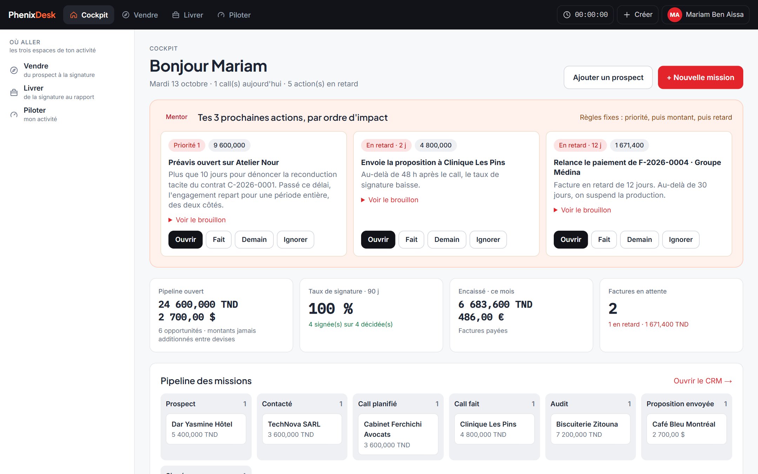The width and height of the screenshot is (758, 474).
Task: Mark the Atelier Nour action as Fait
Action: click(x=219, y=239)
